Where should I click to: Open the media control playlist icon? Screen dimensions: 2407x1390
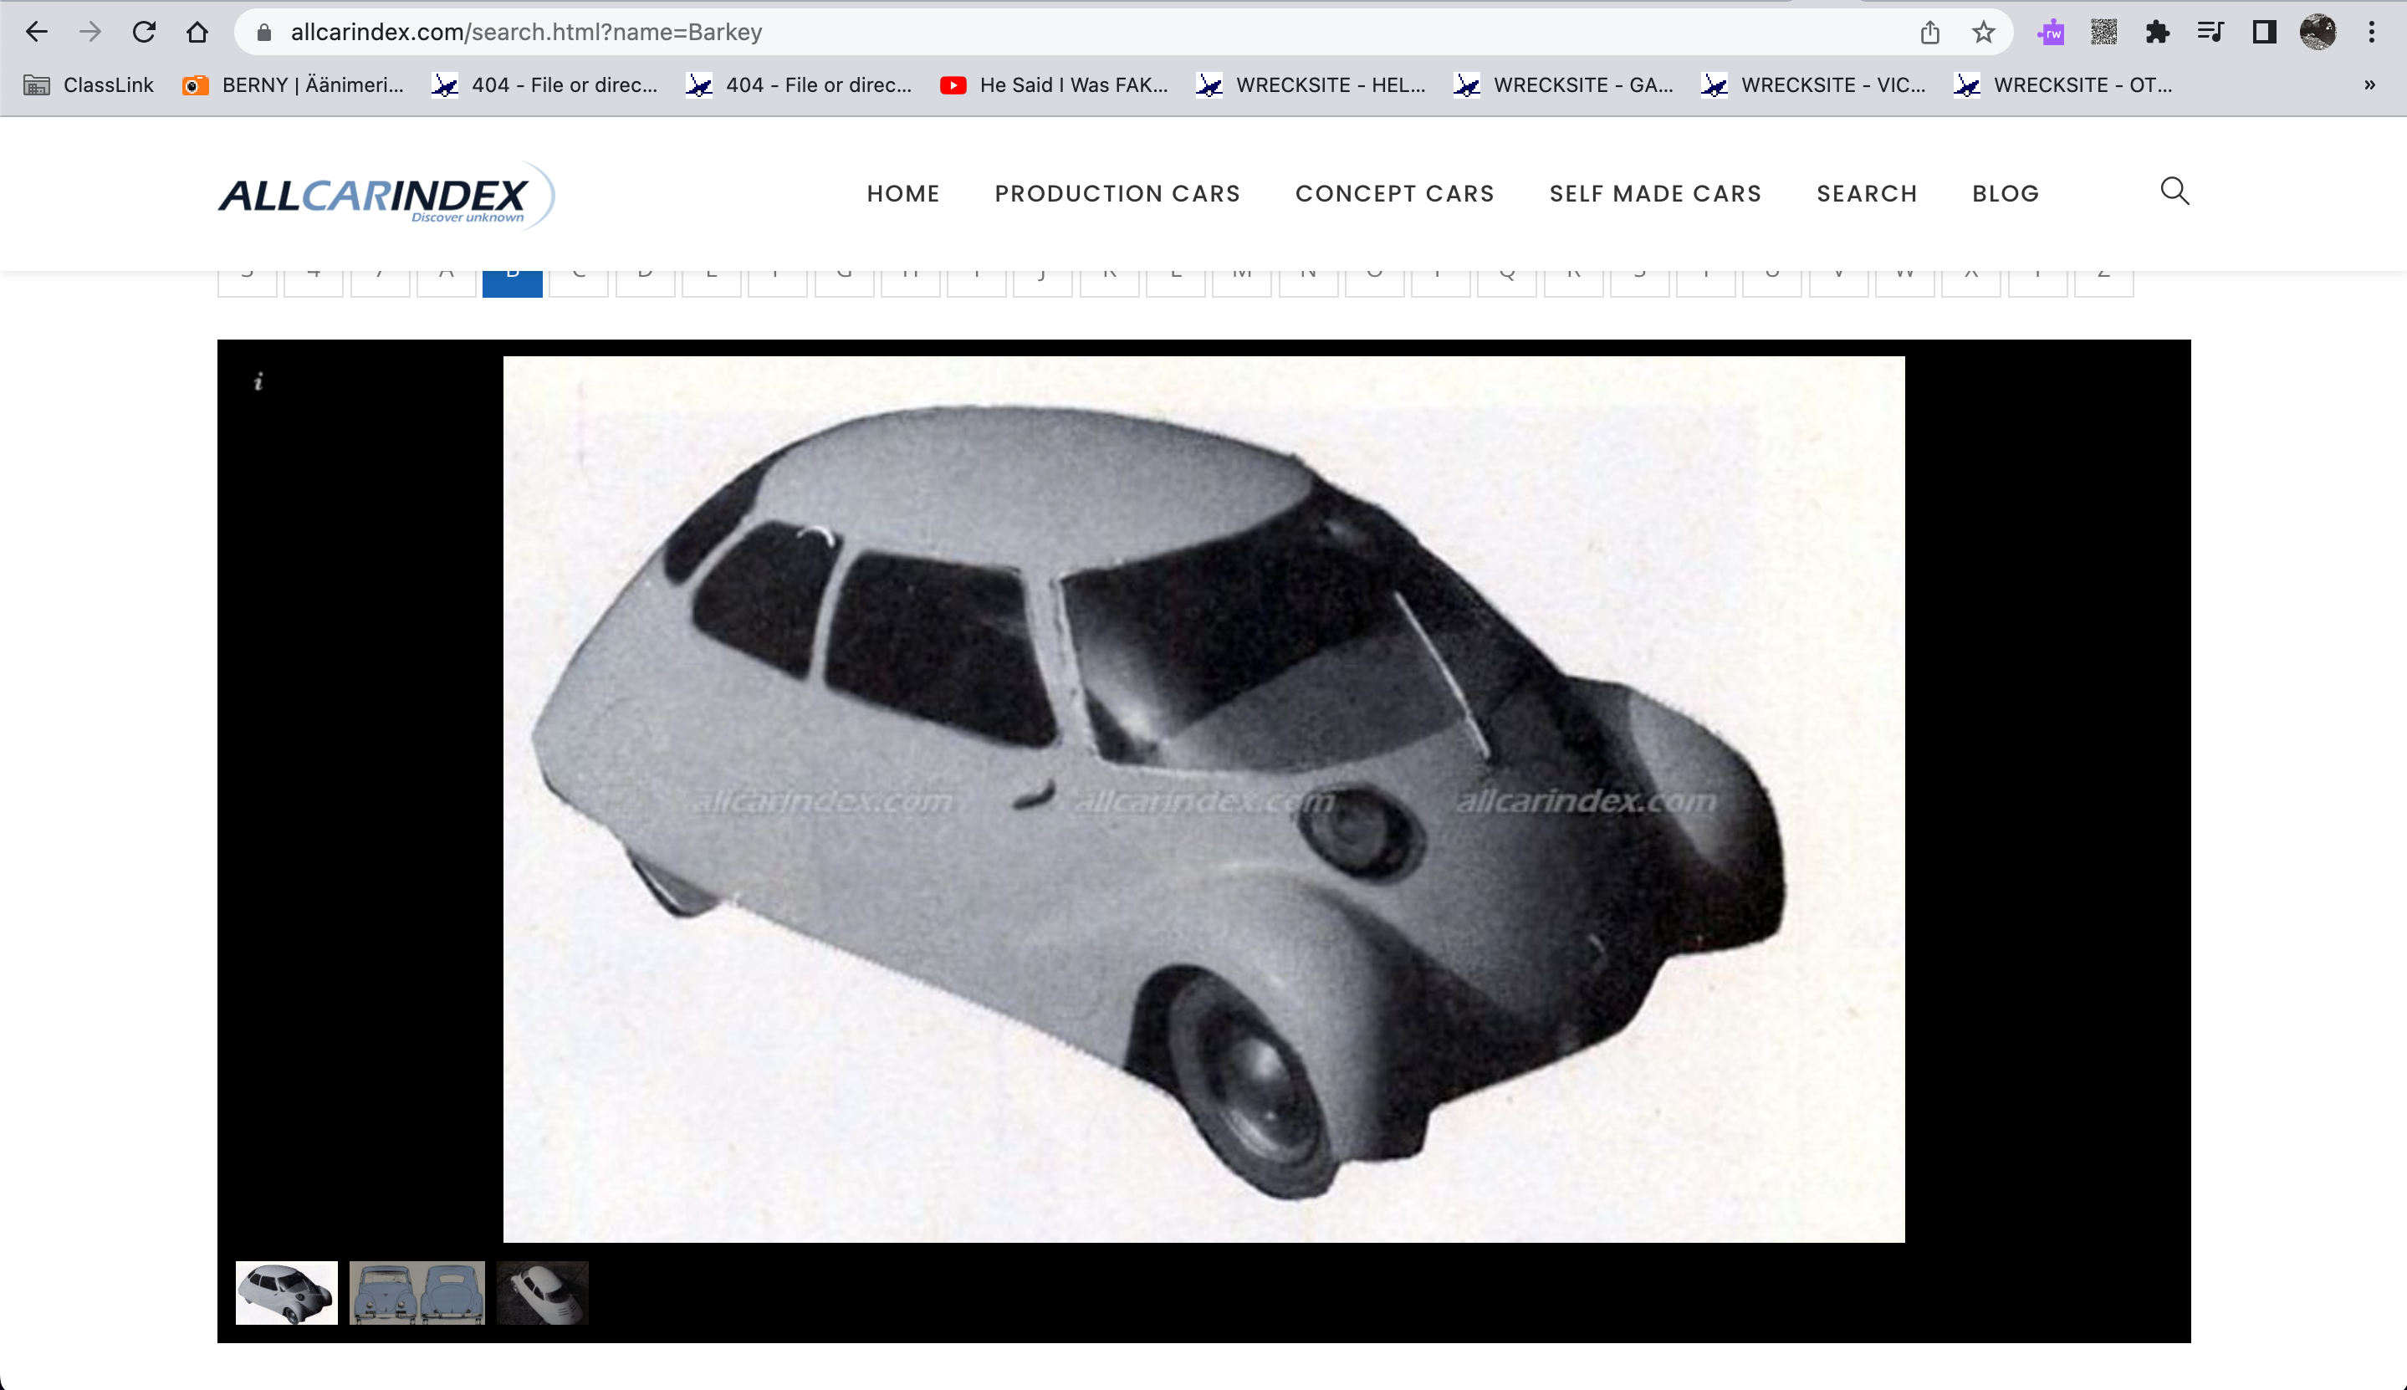pyautogui.click(x=2210, y=33)
